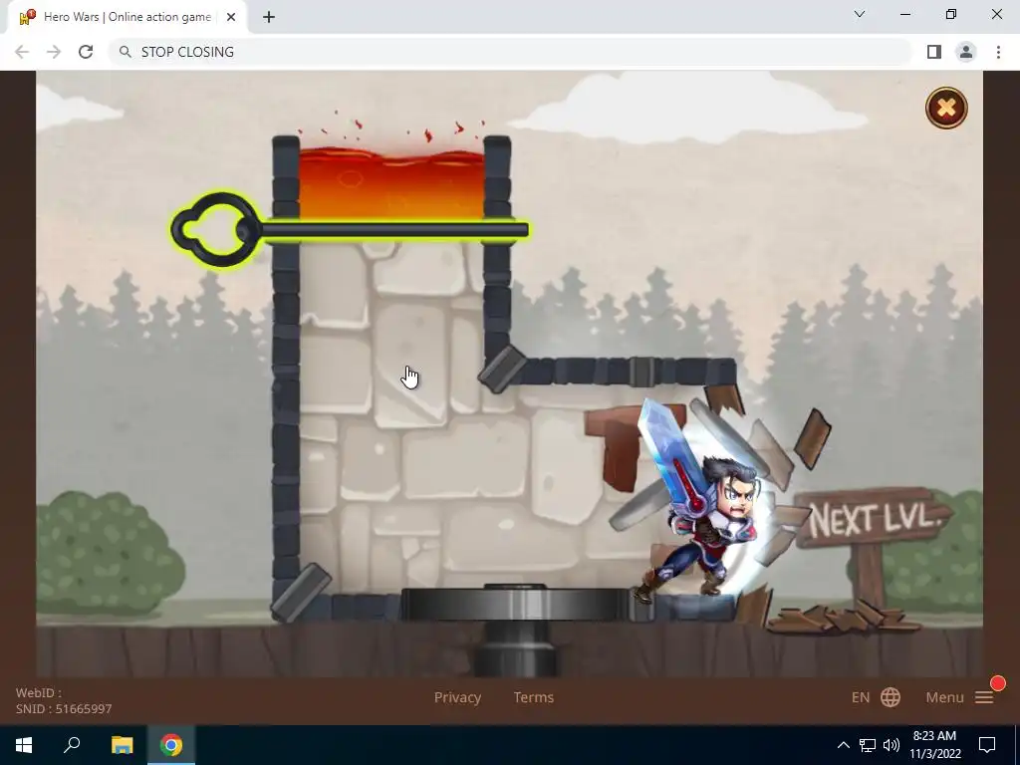Viewport: 1020px width, 765px height.
Task: Open Chrome three-dot menu
Action: 998,52
